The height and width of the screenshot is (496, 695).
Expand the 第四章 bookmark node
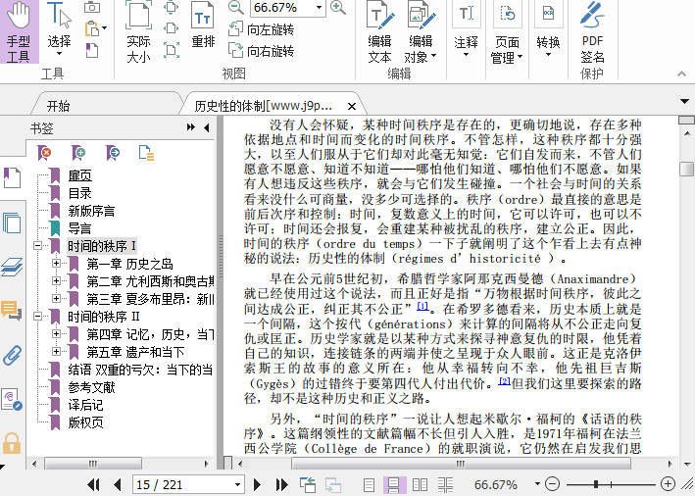[x=57, y=334]
